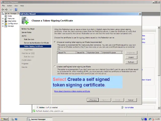Viewport: 161px width, 121px height.
Task: Click the Back arrow toolbar icon
Action: tap(3, 10)
